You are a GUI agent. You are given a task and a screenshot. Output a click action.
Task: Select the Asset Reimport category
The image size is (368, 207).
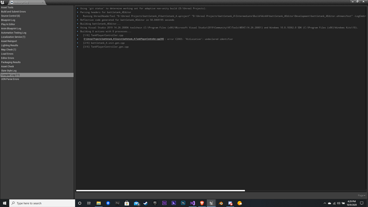click(37, 41)
